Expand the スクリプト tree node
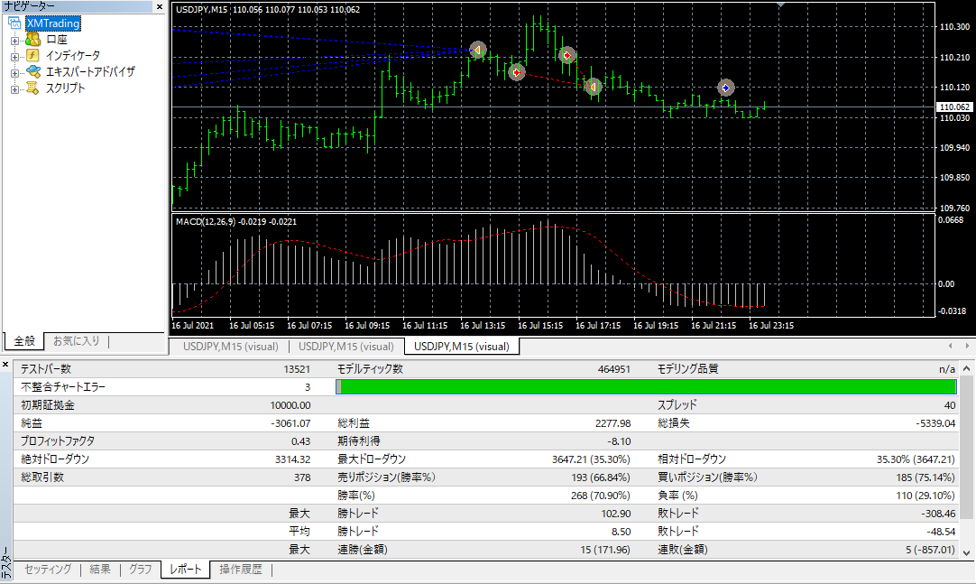This screenshot has width=976, height=584. [x=14, y=89]
